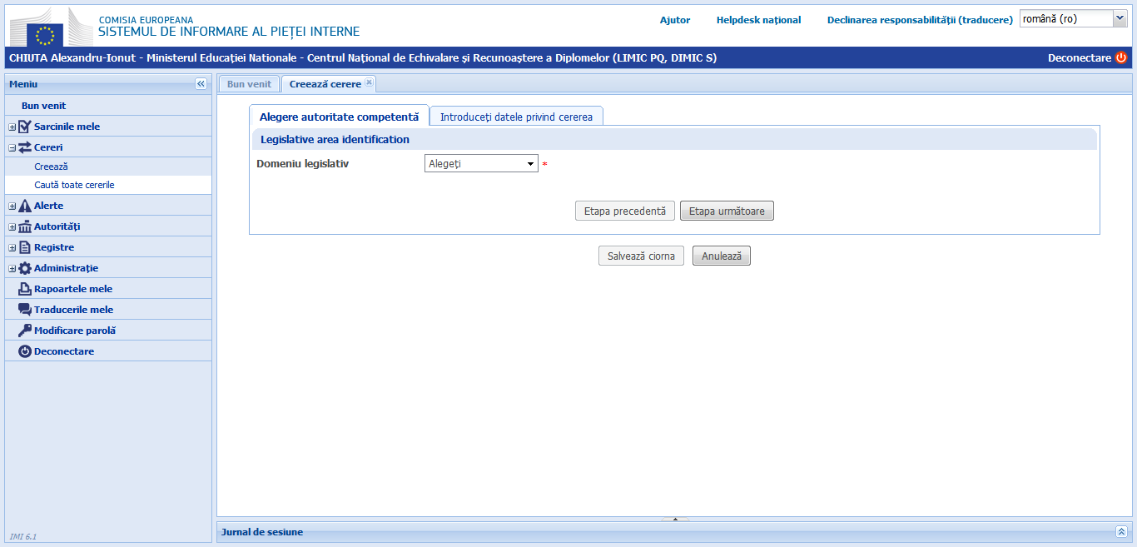The width and height of the screenshot is (1137, 547).
Task: Expand the Jurnal de sesiune panel
Action: click(1120, 532)
